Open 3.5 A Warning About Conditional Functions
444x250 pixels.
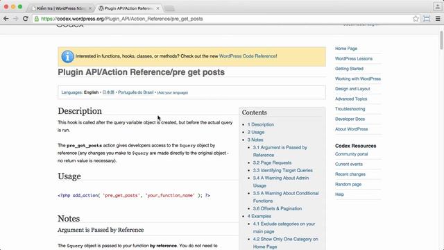point(286,197)
